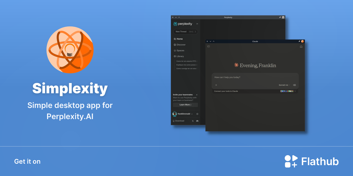Go to Spaces in the Perplexity sidebar
The height and width of the screenshot is (176, 353).
click(x=179, y=50)
